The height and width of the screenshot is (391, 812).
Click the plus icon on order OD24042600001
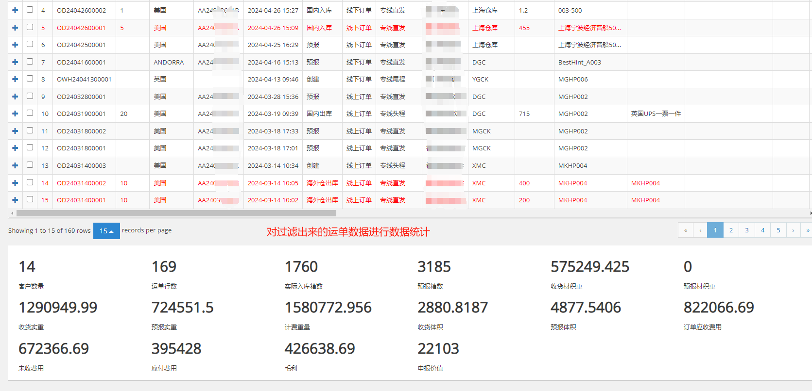15,28
